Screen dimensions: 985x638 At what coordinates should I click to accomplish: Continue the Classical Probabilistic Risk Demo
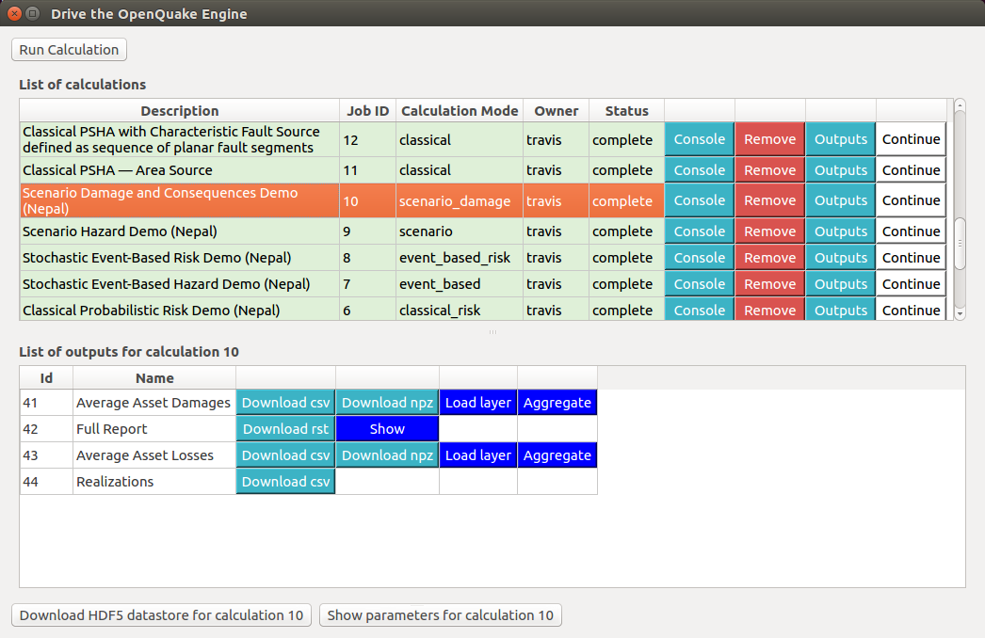910,310
